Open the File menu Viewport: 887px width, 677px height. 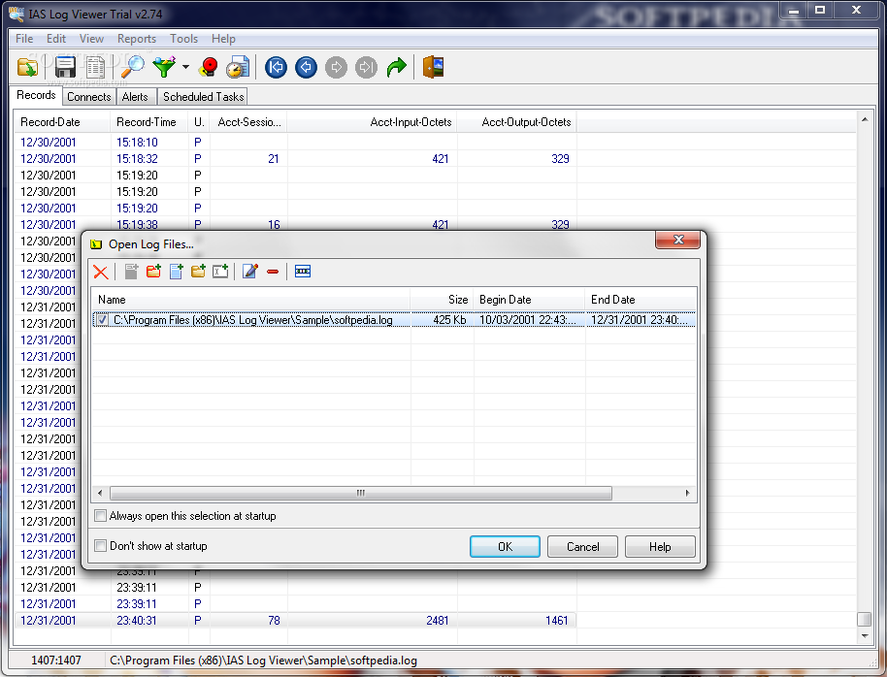24,39
